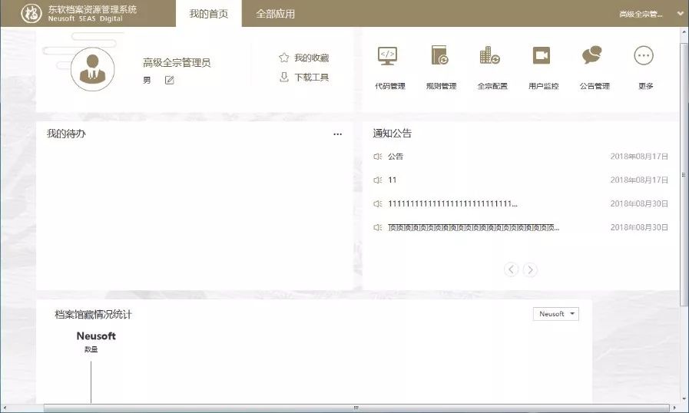Open the 公告管理 announcement management icon
Screen dimensions: 689x413
pos(592,56)
